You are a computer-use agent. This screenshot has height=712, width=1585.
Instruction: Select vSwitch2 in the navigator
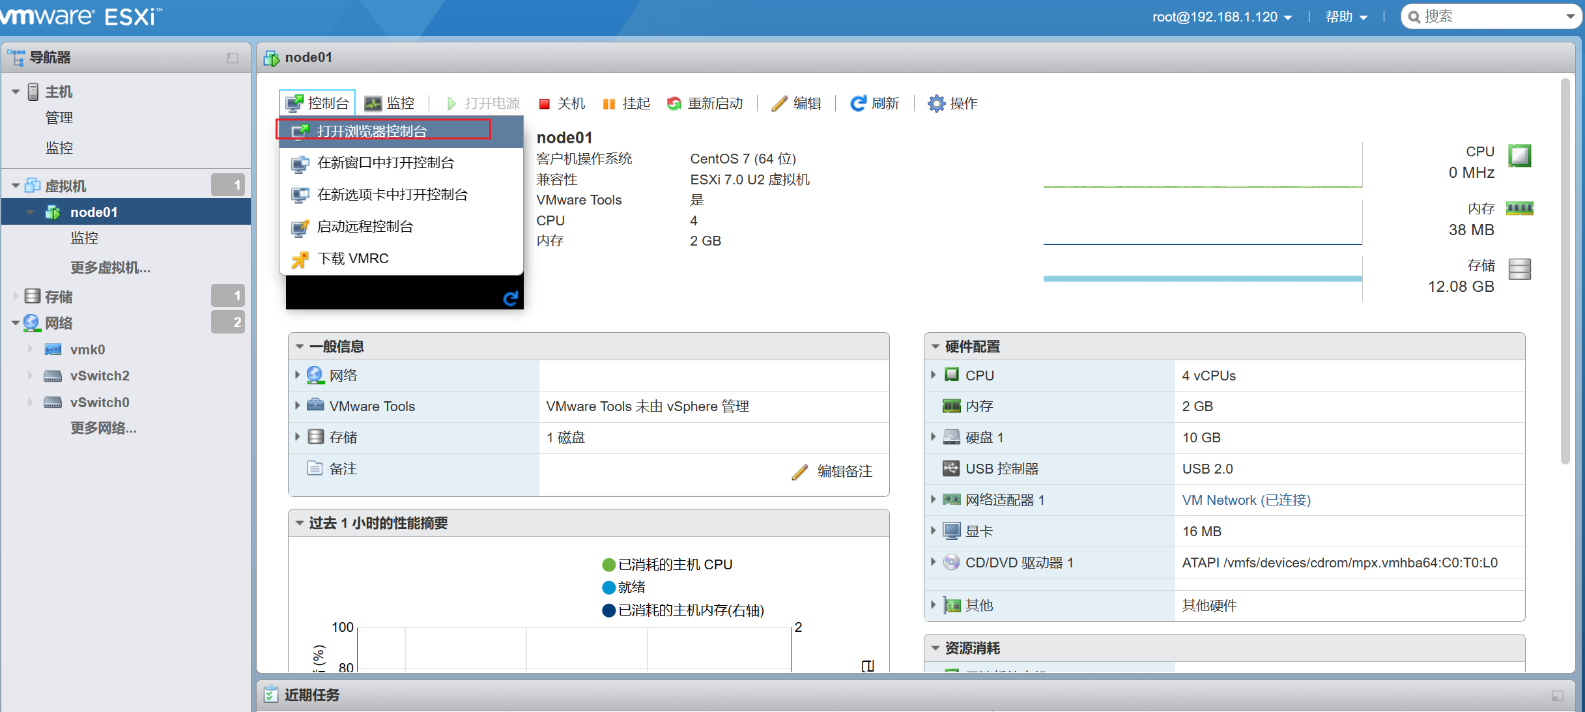[x=100, y=376]
